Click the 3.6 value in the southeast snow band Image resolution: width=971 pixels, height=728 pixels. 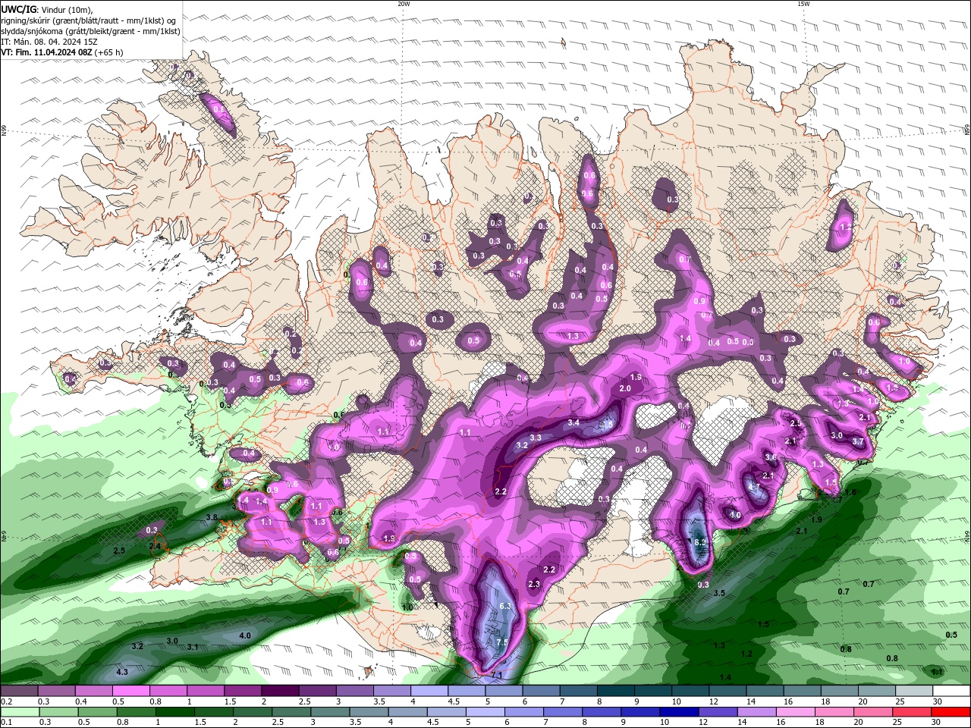(x=771, y=457)
